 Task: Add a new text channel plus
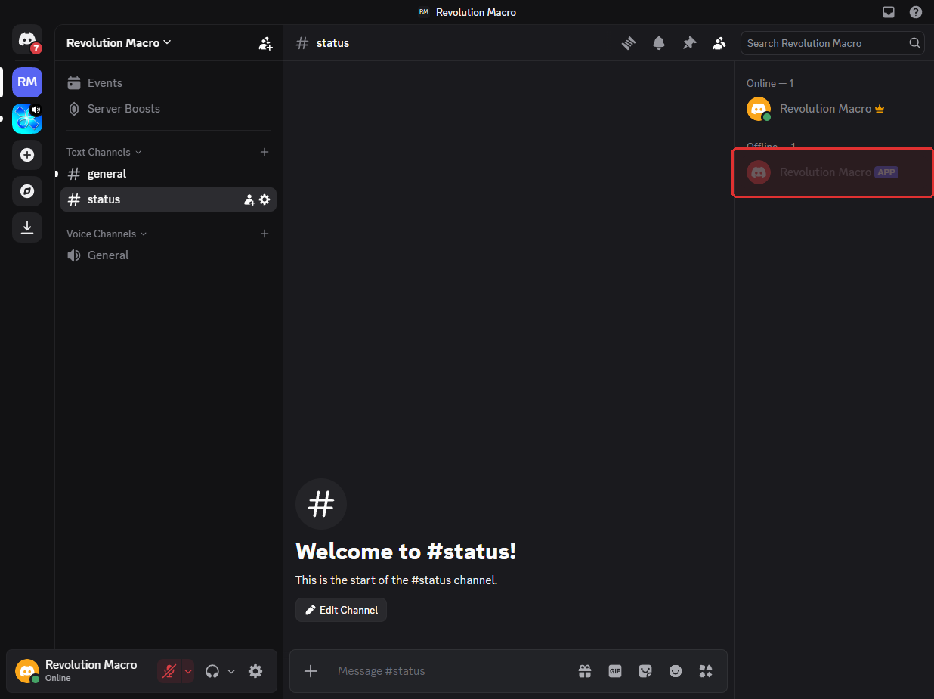tap(264, 152)
